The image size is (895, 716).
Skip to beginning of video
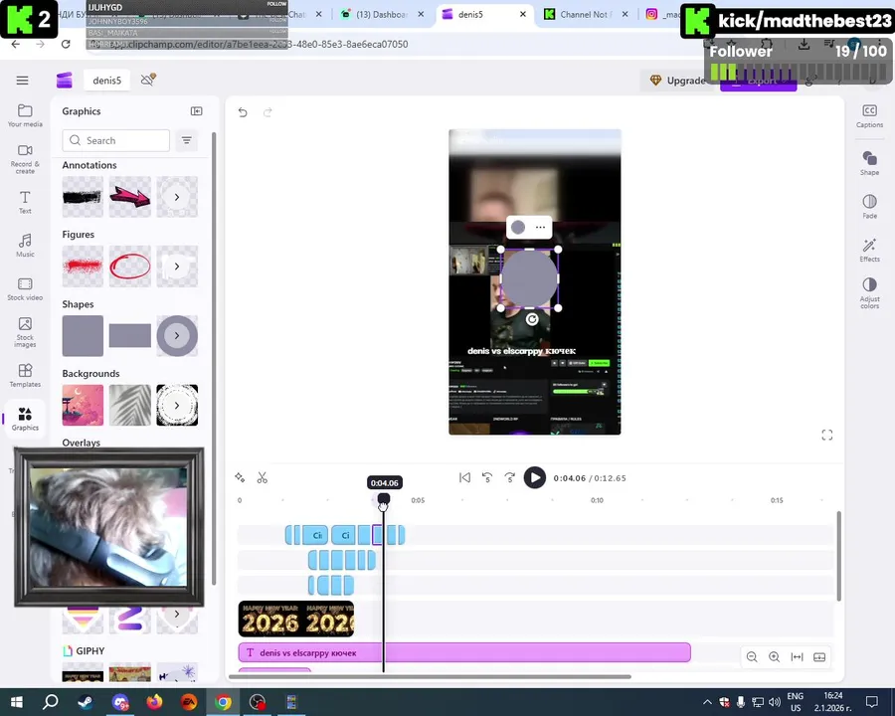pyautogui.click(x=464, y=478)
